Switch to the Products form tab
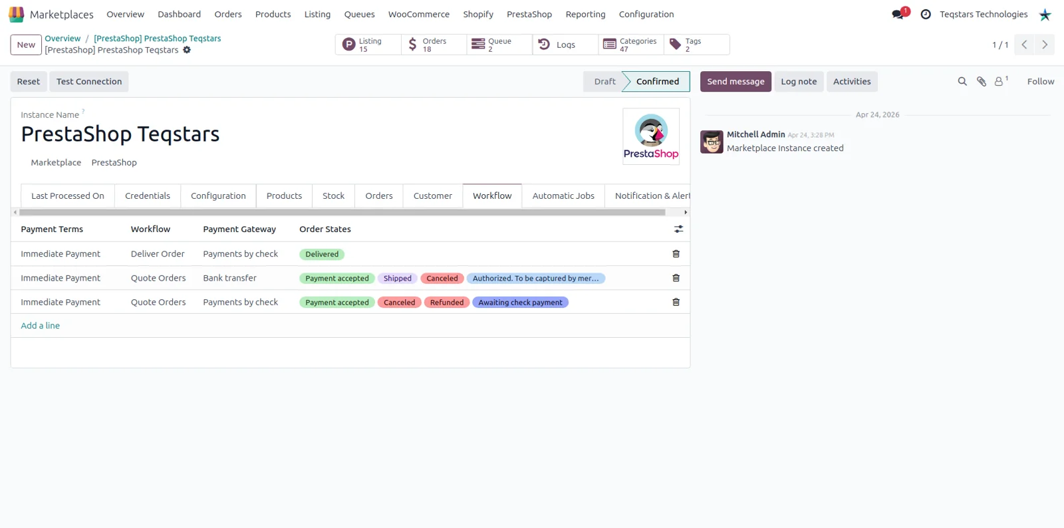Viewport: 1064px width, 528px height. point(284,196)
